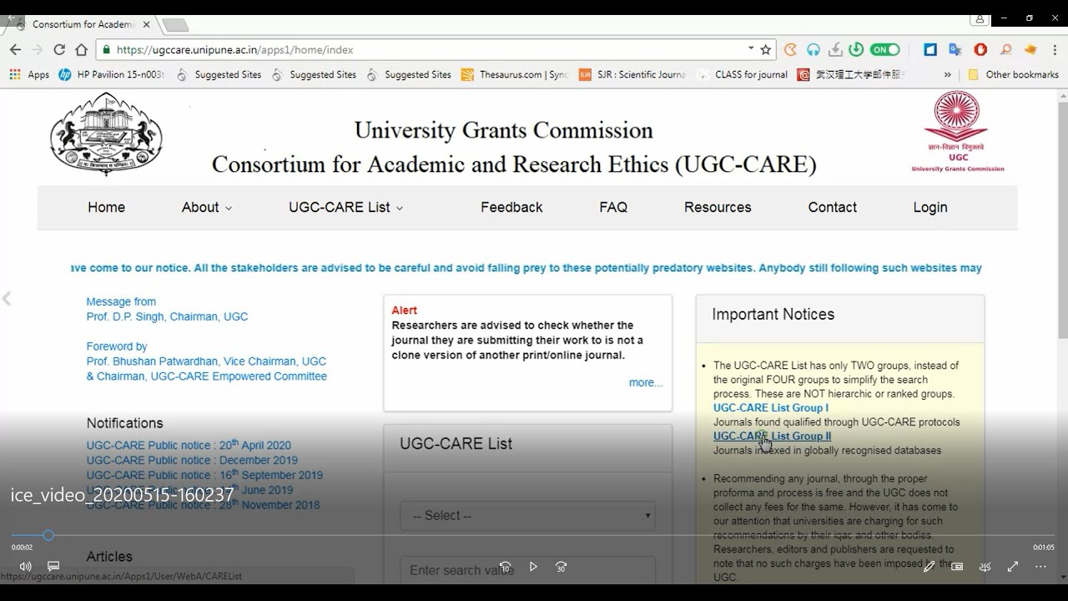Open the Chrome profile user icon

point(980,18)
